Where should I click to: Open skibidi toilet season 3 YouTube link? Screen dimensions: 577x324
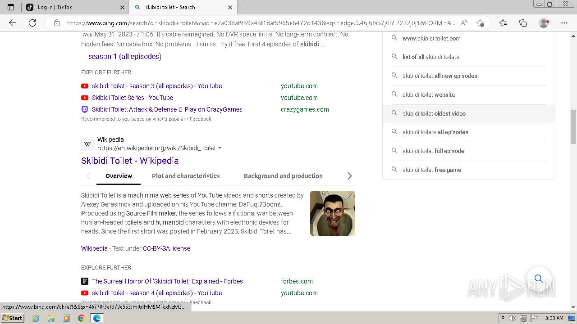click(x=157, y=86)
